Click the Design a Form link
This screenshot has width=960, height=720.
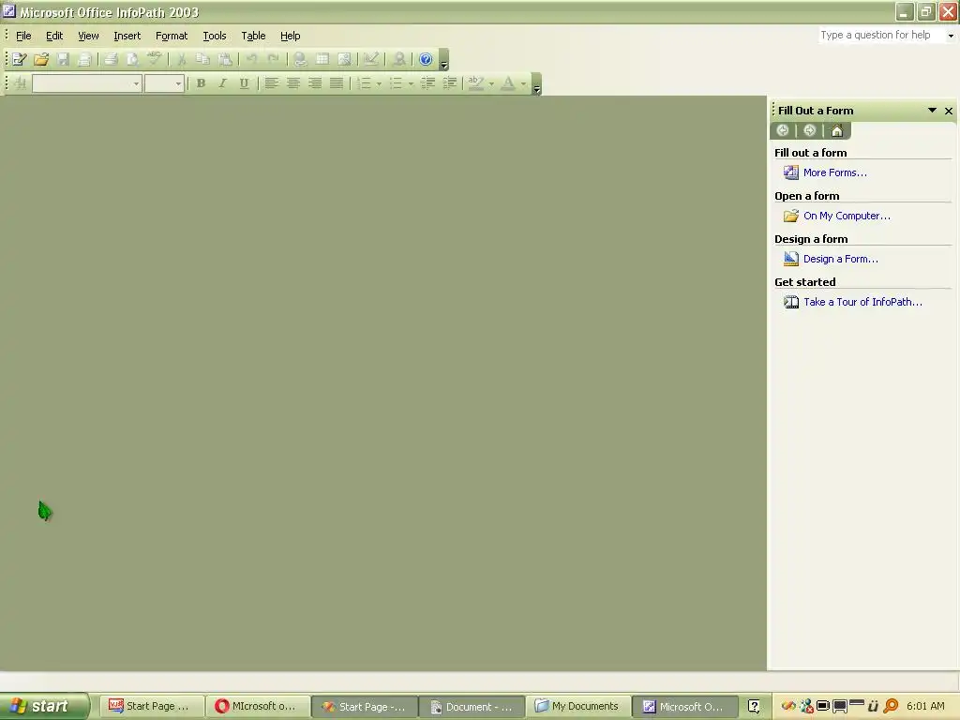pyautogui.click(x=841, y=259)
